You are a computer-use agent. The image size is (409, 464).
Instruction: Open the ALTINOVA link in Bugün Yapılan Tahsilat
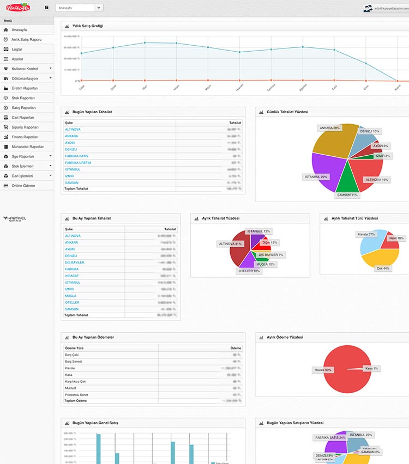[x=73, y=130]
